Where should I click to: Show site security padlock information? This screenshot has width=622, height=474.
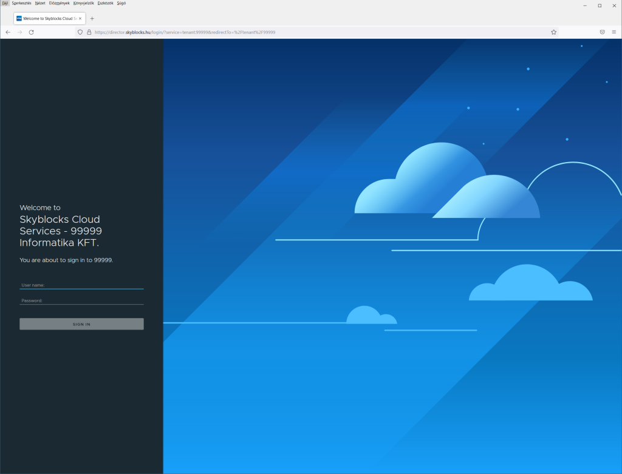(89, 32)
